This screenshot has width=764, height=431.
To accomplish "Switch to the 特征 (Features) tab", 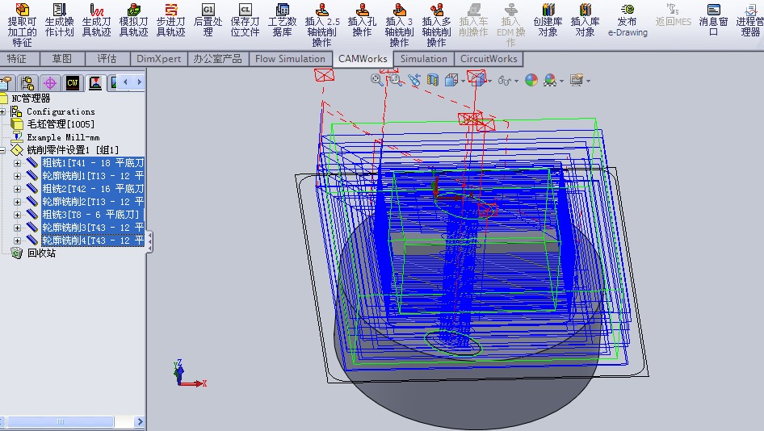I will coord(19,59).
